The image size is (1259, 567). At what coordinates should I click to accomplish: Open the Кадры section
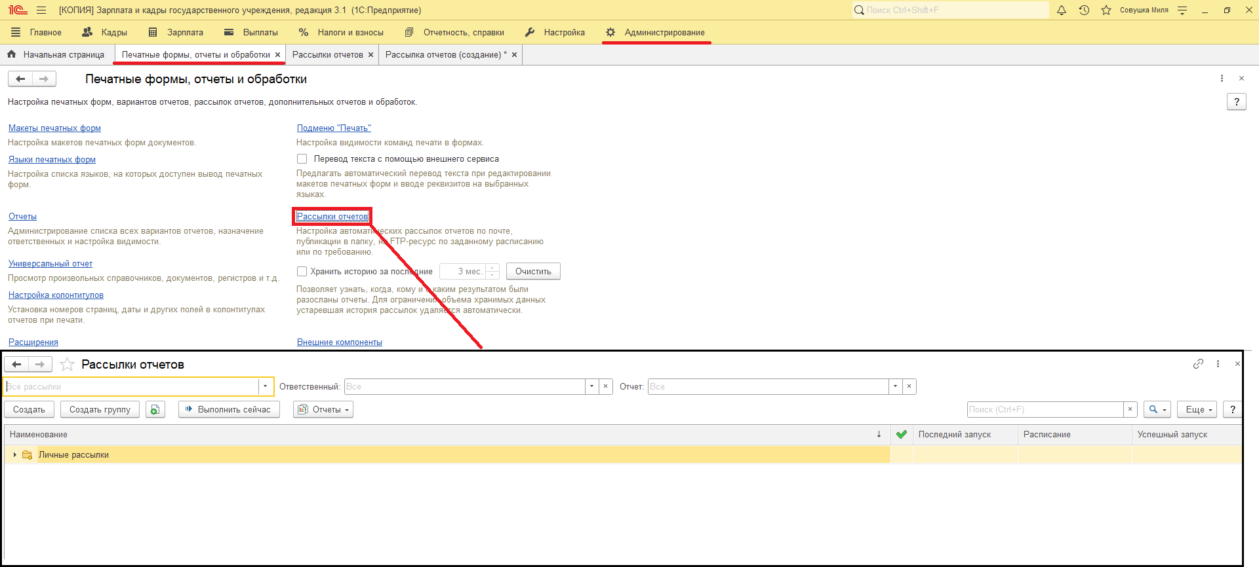pyautogui.click(x=105, y=33)
